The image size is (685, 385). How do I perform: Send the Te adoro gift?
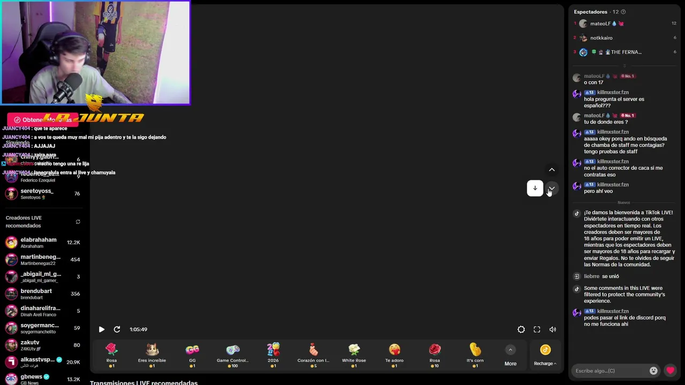[394, 356]
